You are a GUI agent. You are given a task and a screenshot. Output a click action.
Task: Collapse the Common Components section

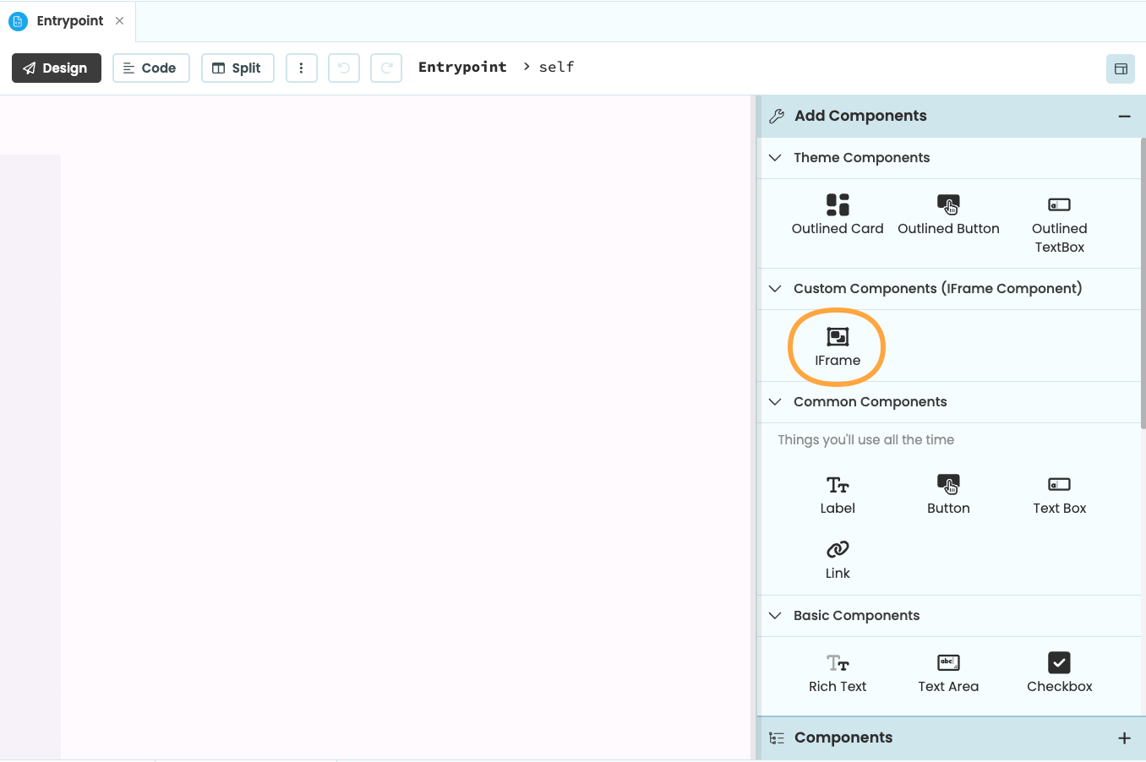pyautogui.click(x=775, y=401)
